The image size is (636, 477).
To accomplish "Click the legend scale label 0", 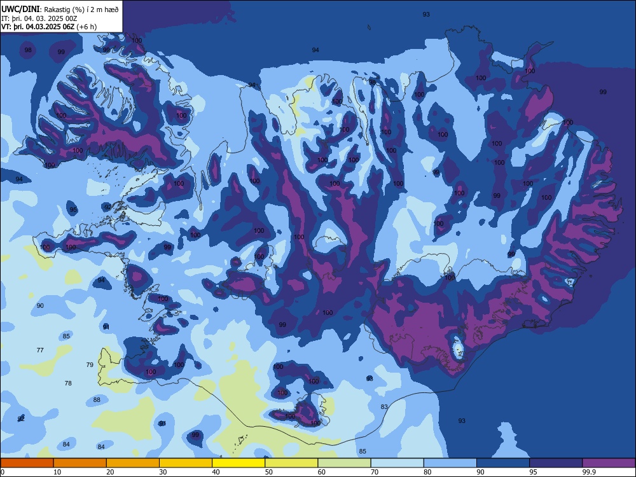I will point(3,472).
